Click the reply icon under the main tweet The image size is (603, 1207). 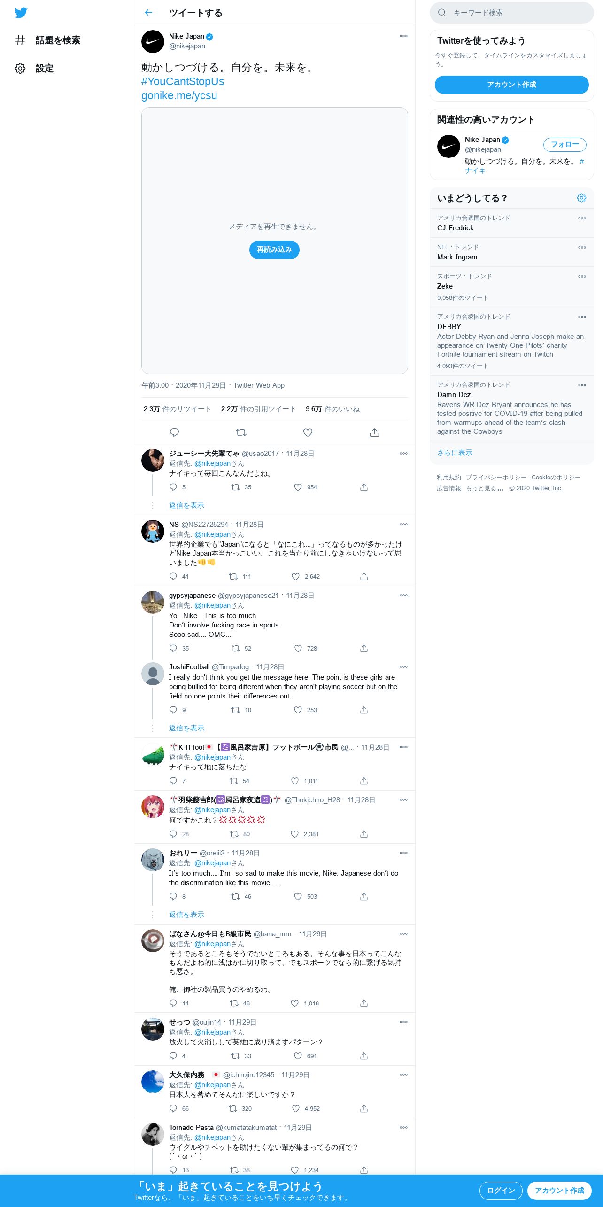174,432
